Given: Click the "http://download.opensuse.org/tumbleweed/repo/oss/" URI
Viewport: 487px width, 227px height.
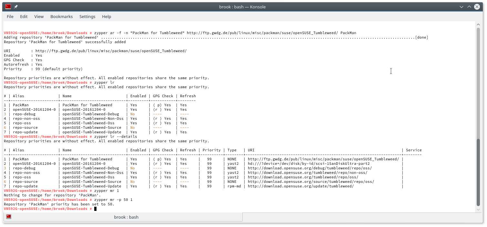Looking at the screenshot, I should [x=303, y=177].
